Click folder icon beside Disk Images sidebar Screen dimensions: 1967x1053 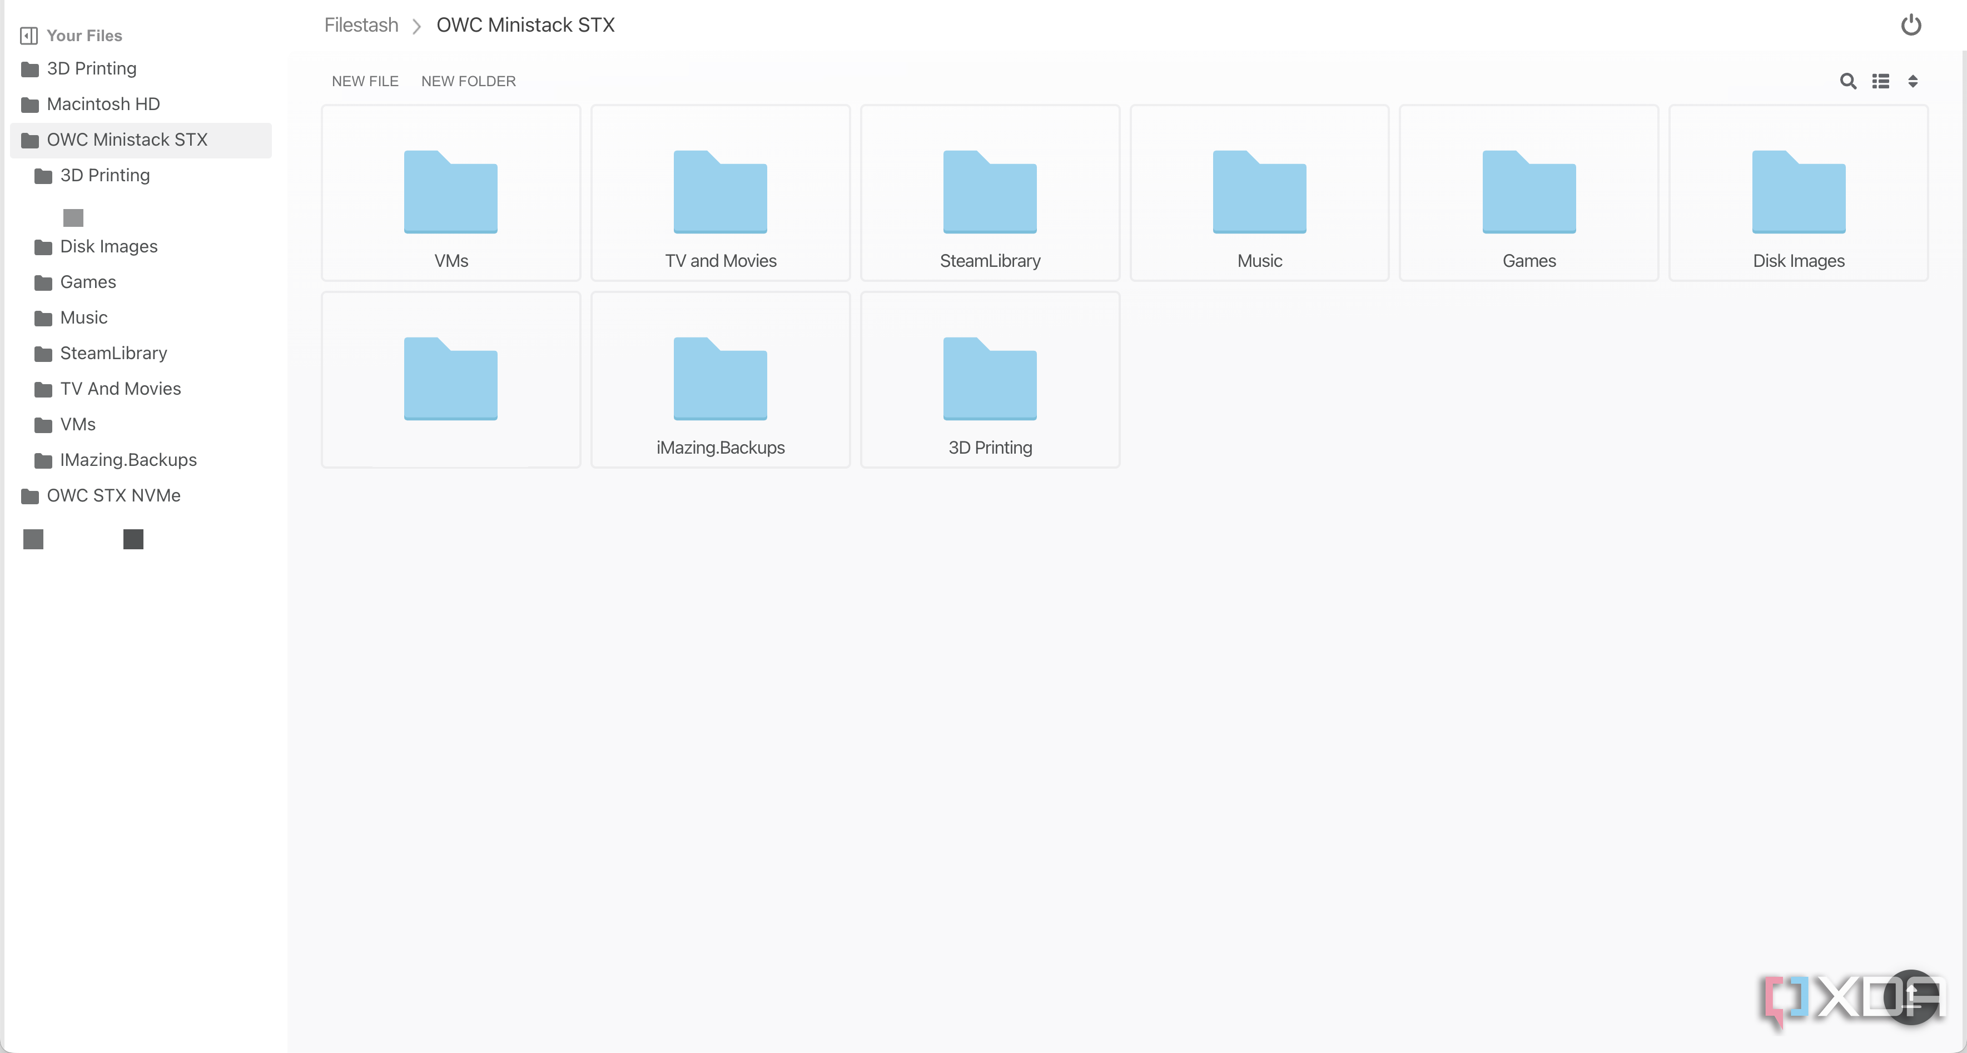pos(43,247)
